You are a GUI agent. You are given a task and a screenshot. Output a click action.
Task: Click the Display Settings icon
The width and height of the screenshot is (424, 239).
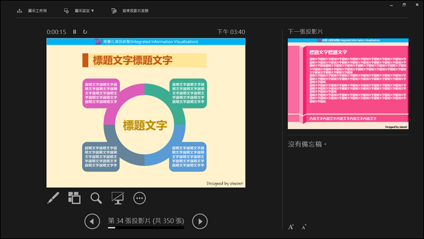(x=66, y=11)
